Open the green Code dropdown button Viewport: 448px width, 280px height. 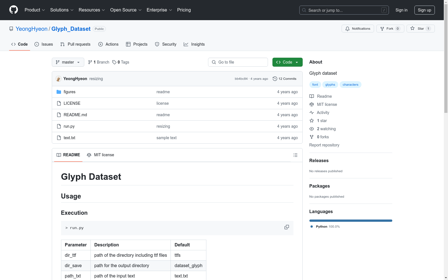click(x=287, y=62)
